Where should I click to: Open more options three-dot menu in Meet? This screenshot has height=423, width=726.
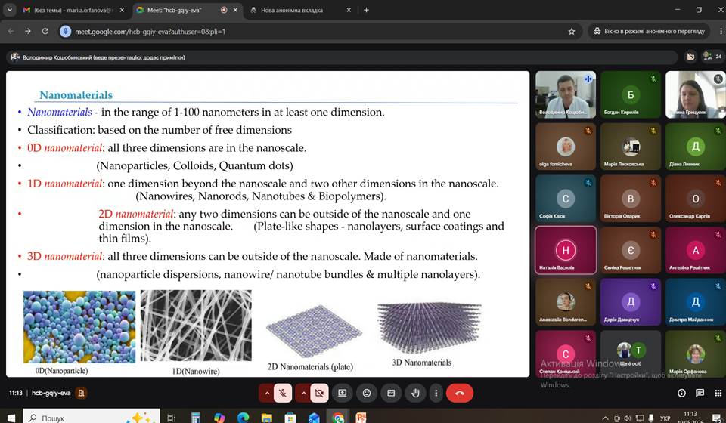click(436, 393)
